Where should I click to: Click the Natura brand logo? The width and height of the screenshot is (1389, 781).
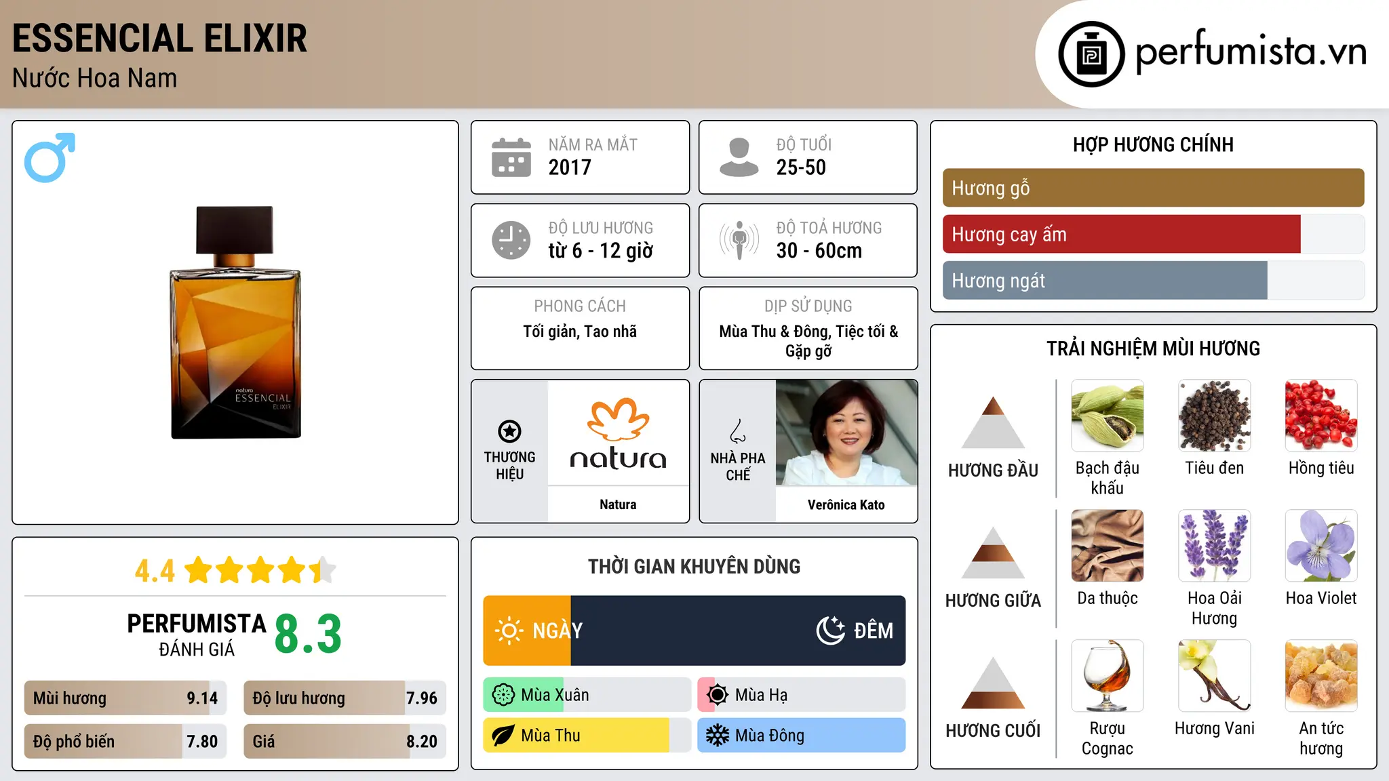(x=618, y=434)
